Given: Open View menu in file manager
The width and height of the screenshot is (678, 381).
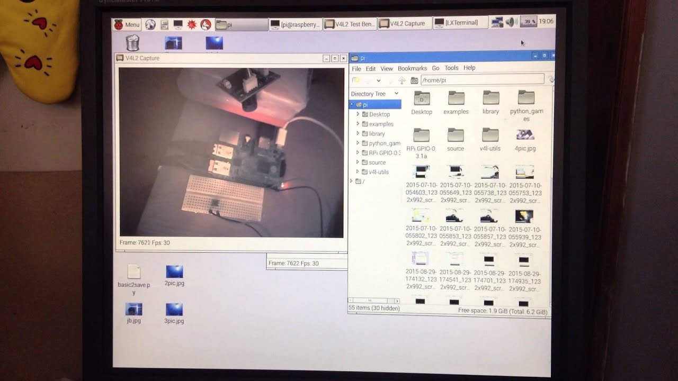Looking at the screenshot, I should pos(387,69).
